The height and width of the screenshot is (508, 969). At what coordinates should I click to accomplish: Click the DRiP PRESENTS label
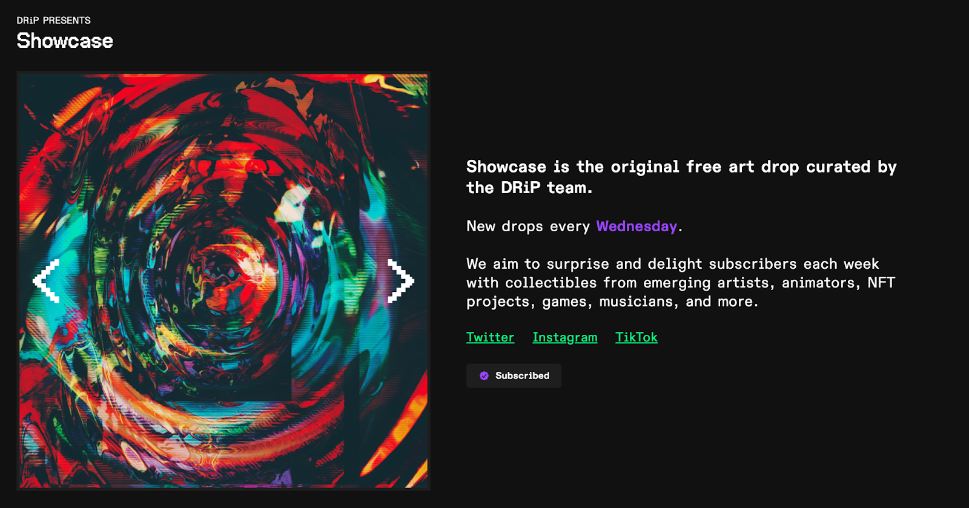tap(54, 21)
